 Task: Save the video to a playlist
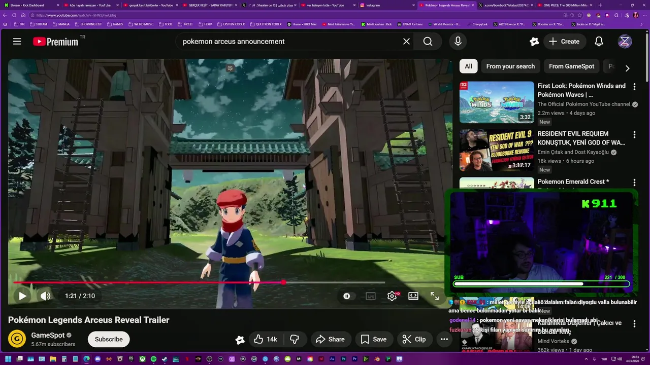tap(373, 339)
